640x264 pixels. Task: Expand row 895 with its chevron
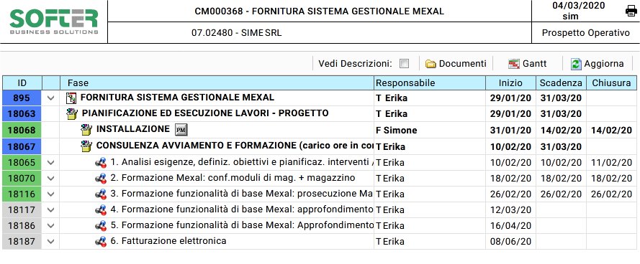(x=50, y=98)
